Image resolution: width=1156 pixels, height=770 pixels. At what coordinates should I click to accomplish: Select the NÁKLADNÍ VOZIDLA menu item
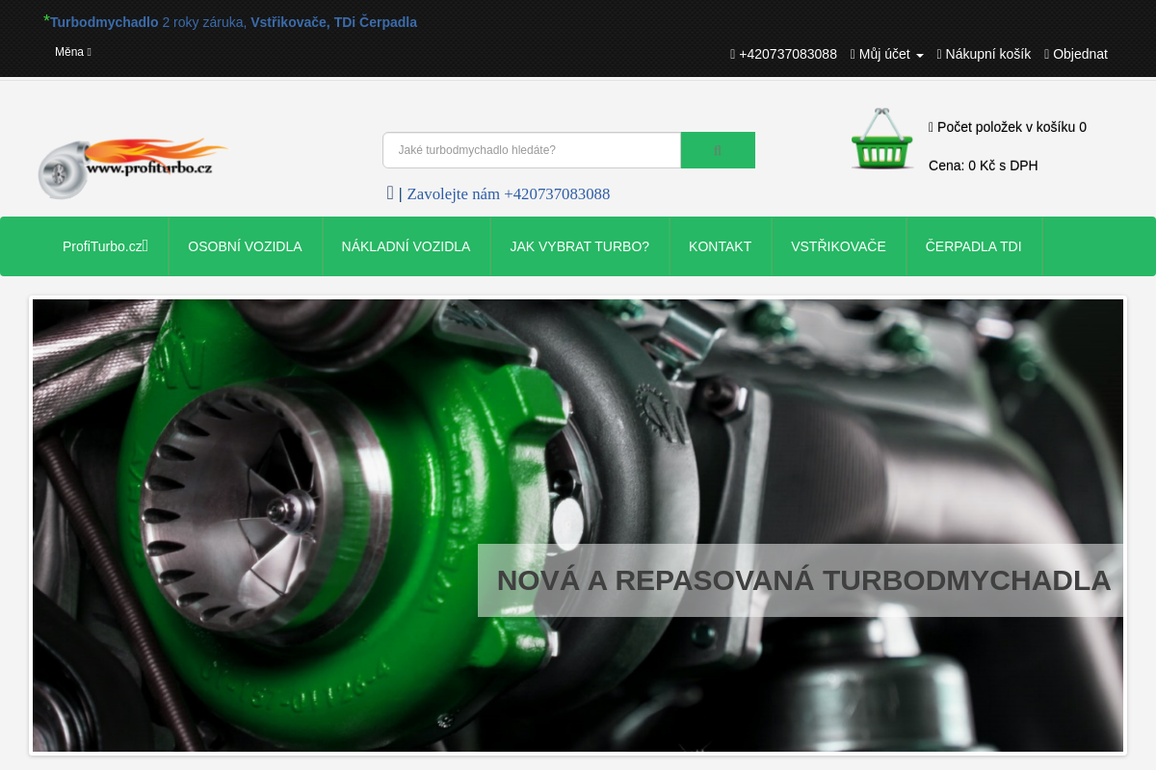(x=406, y=246)
